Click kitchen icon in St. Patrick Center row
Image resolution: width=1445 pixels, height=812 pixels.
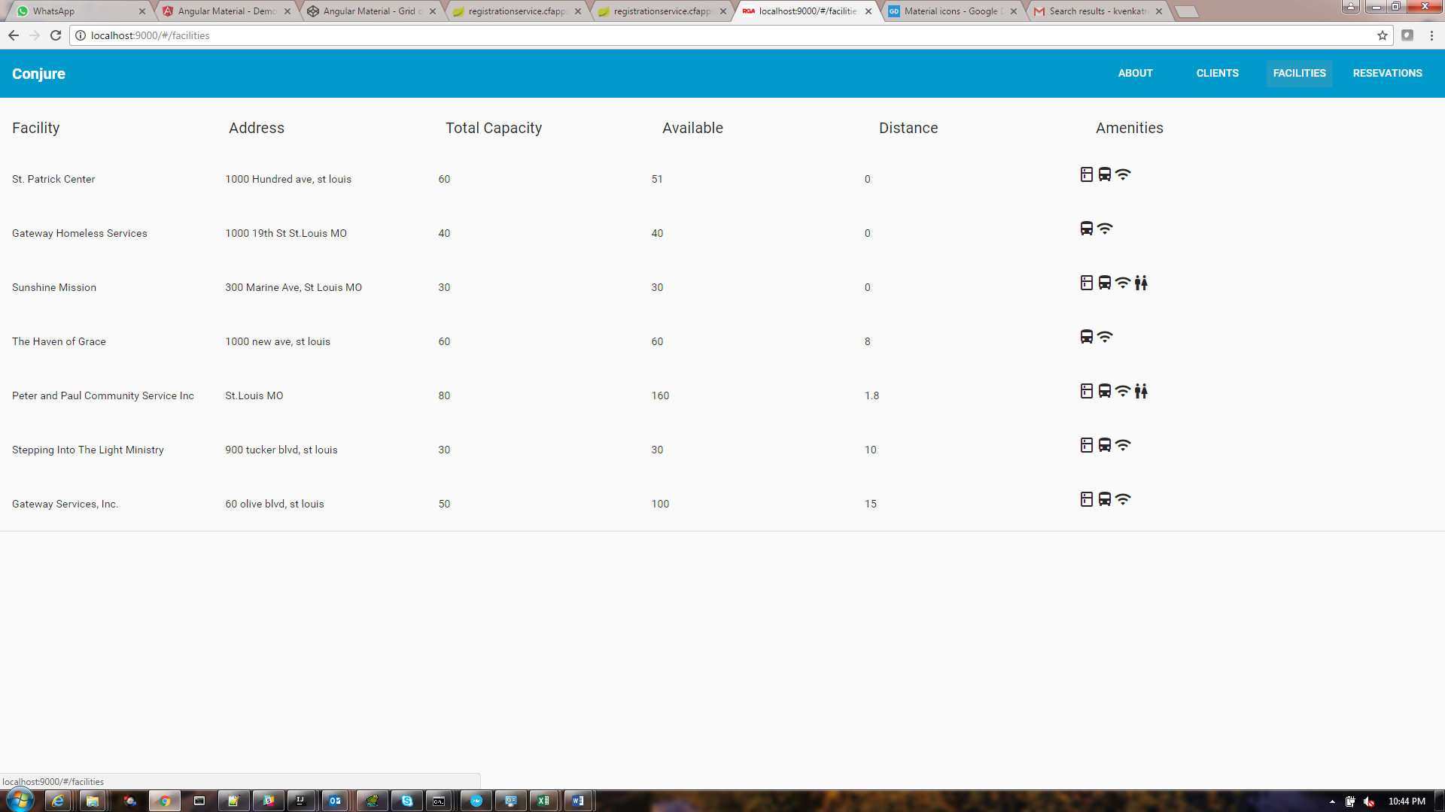point(1086,174)
